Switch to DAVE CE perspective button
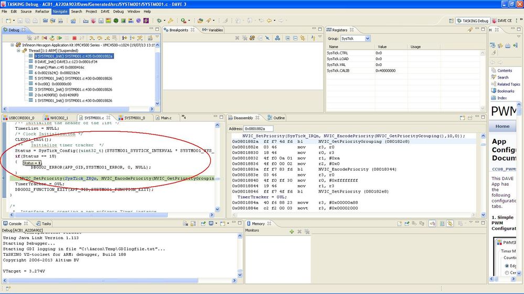This screenshot has height=294, width=524. tap(502, 21)
